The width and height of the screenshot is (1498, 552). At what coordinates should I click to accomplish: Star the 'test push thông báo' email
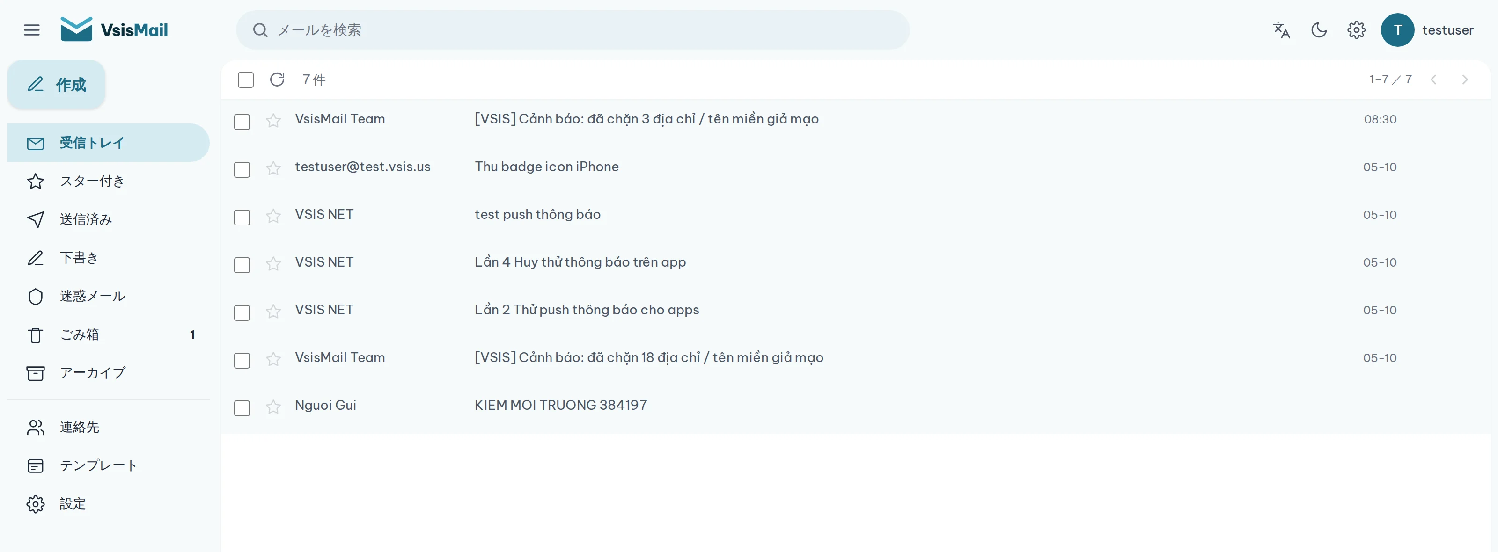point(273,216)
